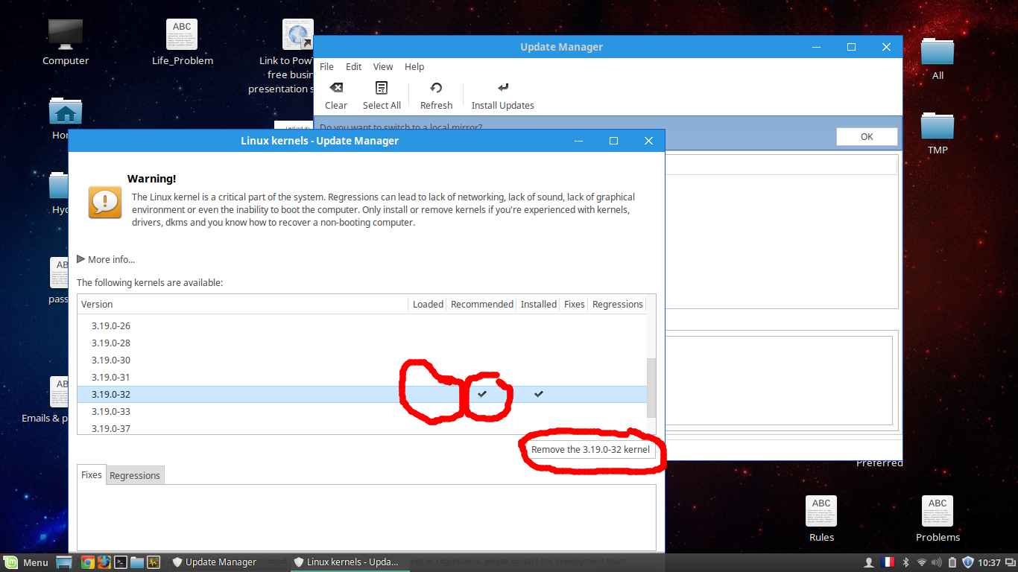
Task: Minimize the Linux kernels dialog window
Action: point(578,141)
